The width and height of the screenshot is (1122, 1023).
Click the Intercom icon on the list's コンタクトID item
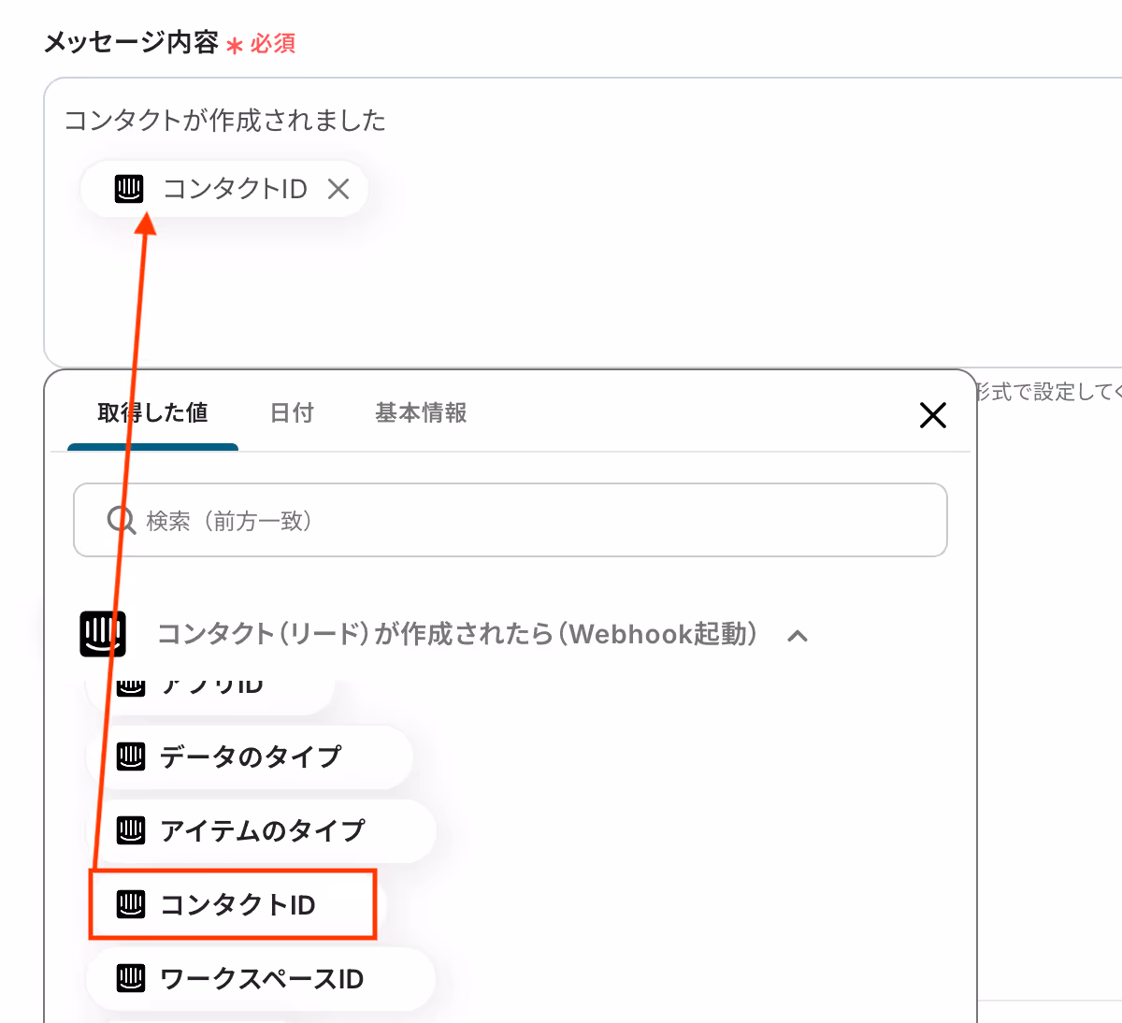[x=130, y=904]
